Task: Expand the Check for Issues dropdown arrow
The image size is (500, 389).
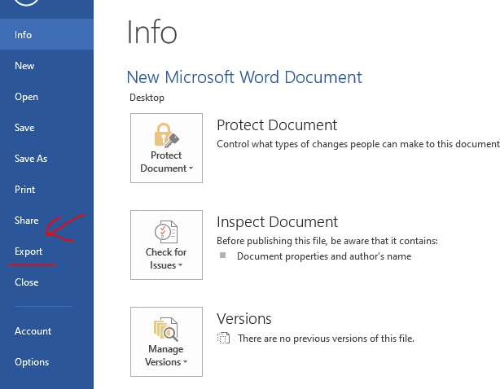Action: coord(180,265)
